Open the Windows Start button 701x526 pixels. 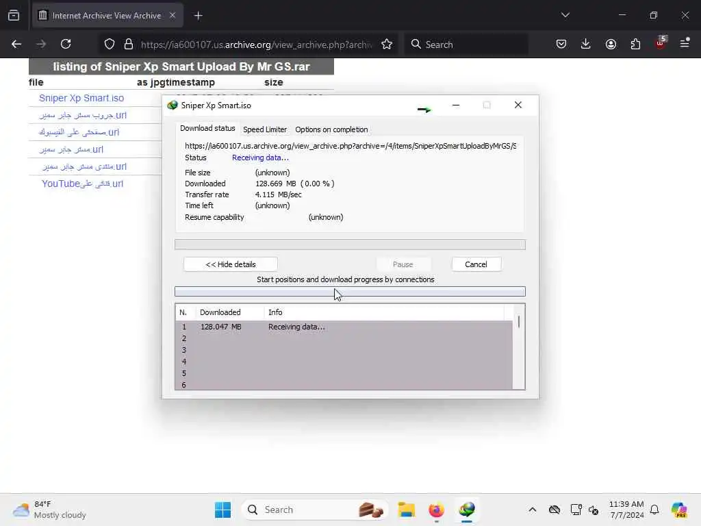point(222,510)
